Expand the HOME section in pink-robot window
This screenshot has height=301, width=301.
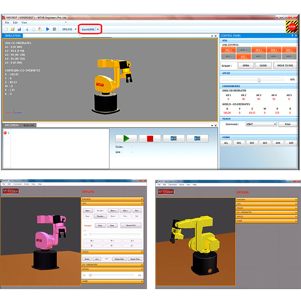(112, 281)
